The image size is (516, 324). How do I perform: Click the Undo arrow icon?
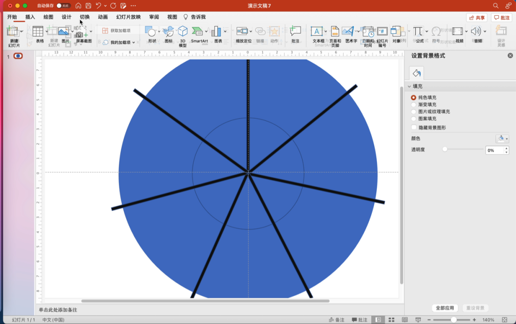[x=98, y=6]
